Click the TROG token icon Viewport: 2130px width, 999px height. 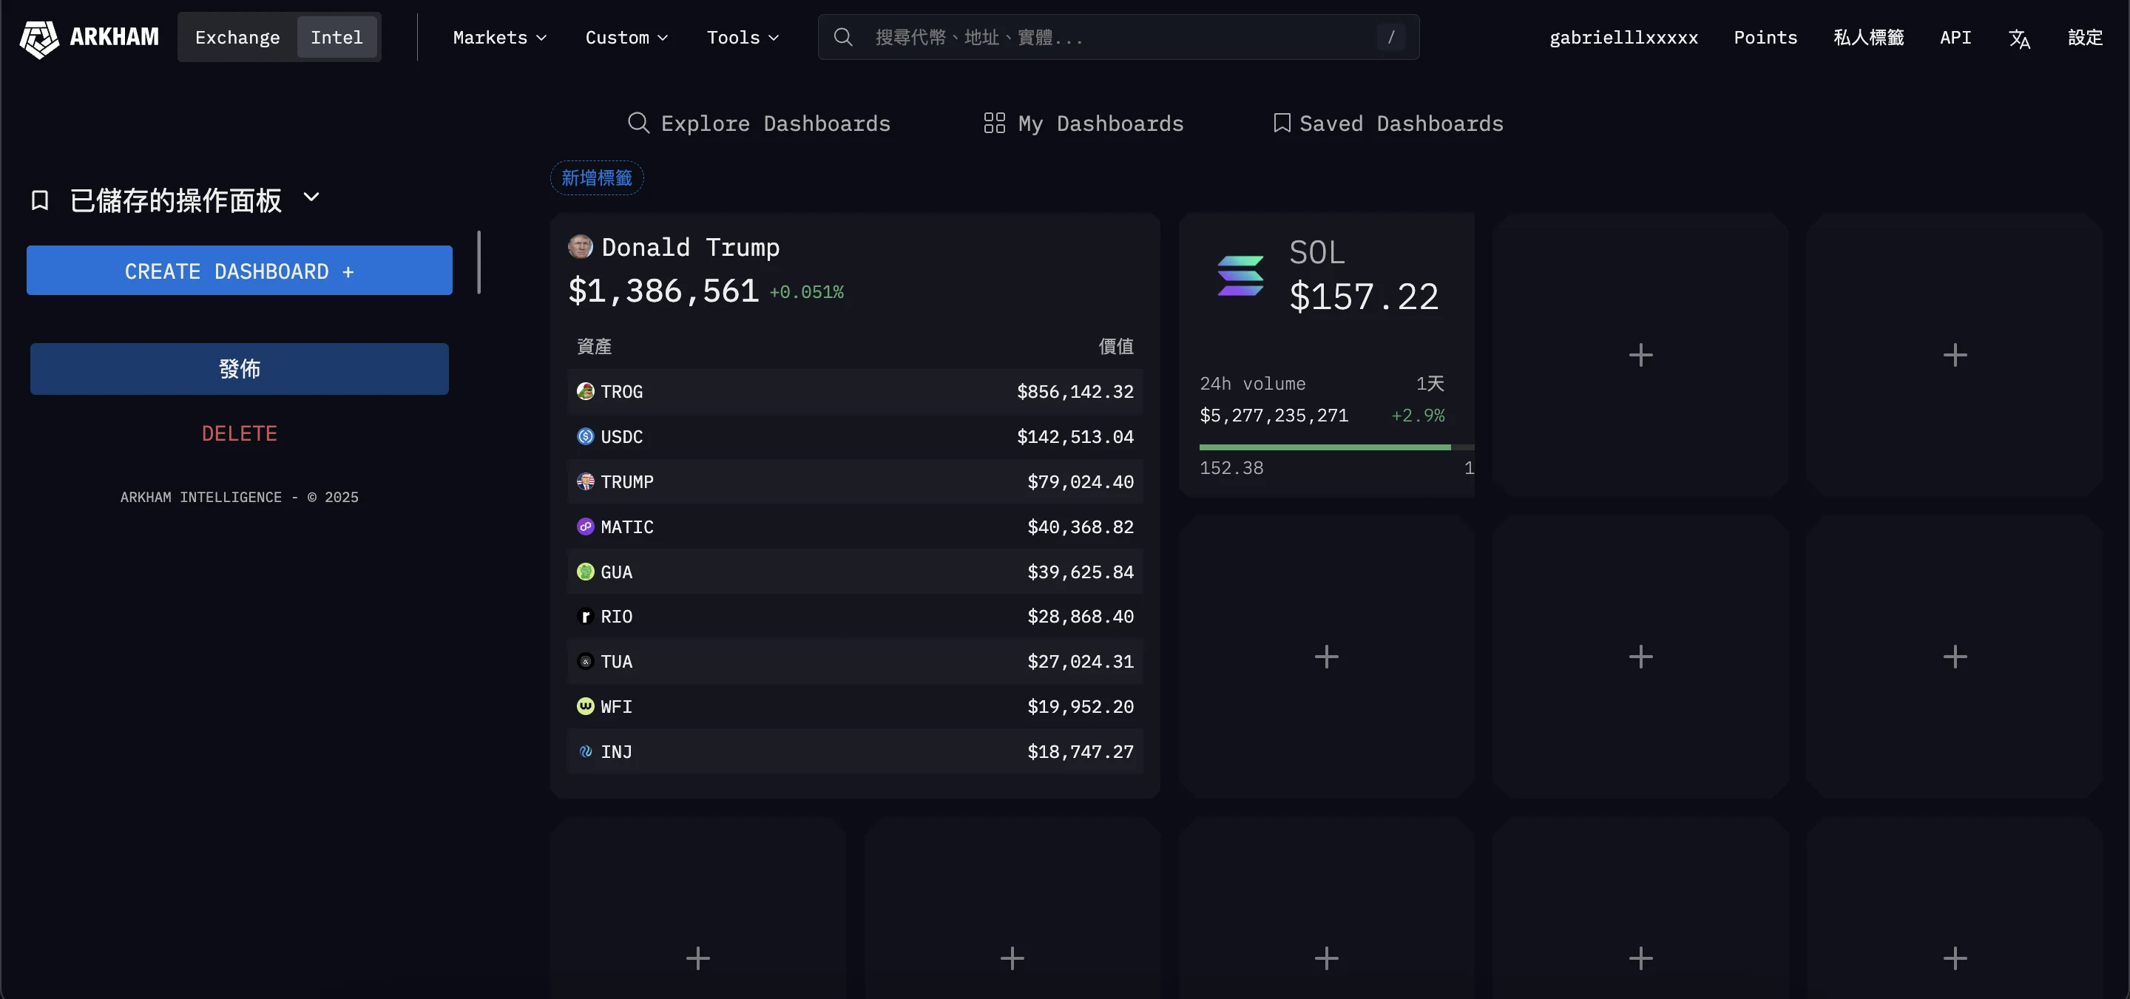point(586,391)
